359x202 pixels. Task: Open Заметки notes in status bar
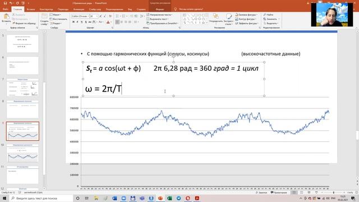click(261, 192)
